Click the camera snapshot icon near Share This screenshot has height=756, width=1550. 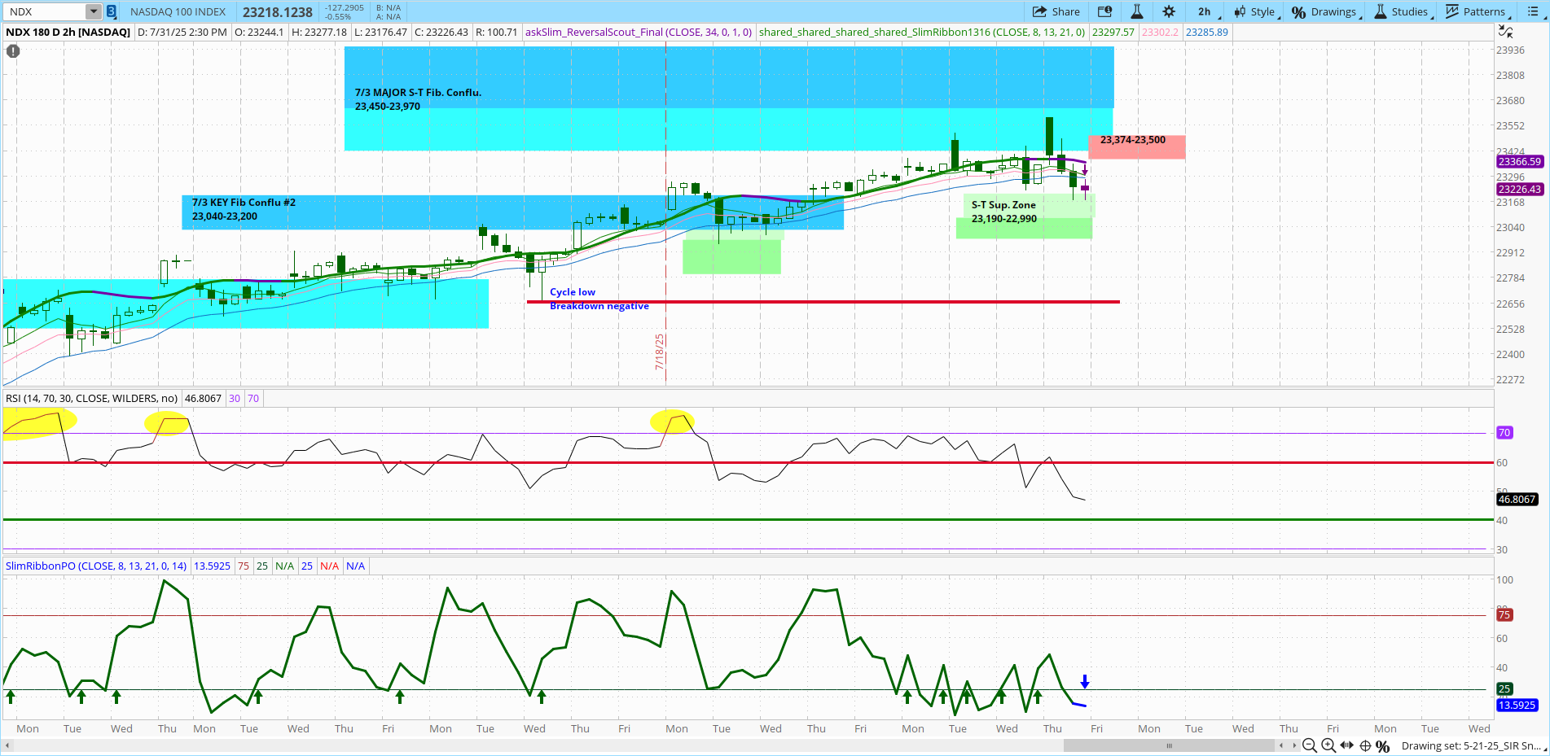tap(1104, 11)
